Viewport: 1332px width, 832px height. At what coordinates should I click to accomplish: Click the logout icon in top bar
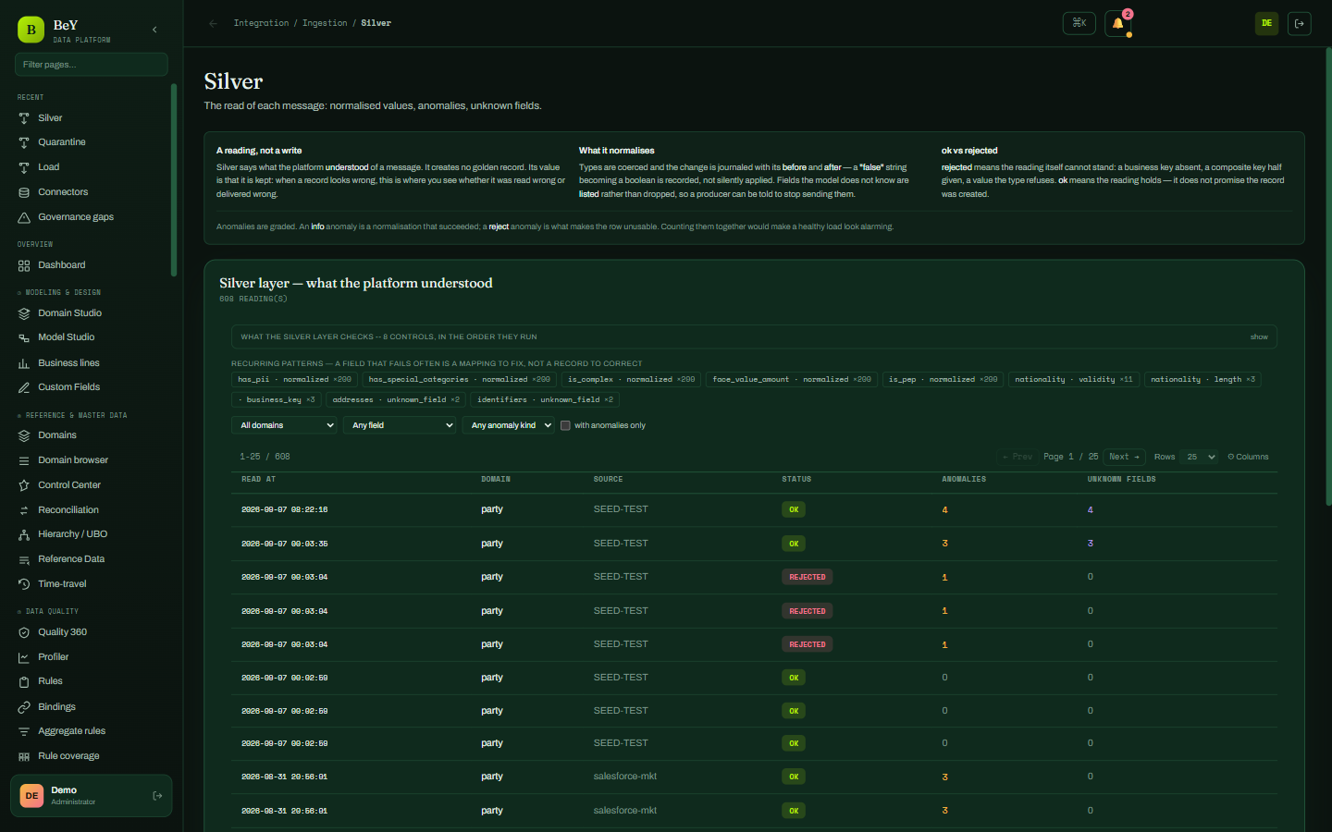(1299, 23)
